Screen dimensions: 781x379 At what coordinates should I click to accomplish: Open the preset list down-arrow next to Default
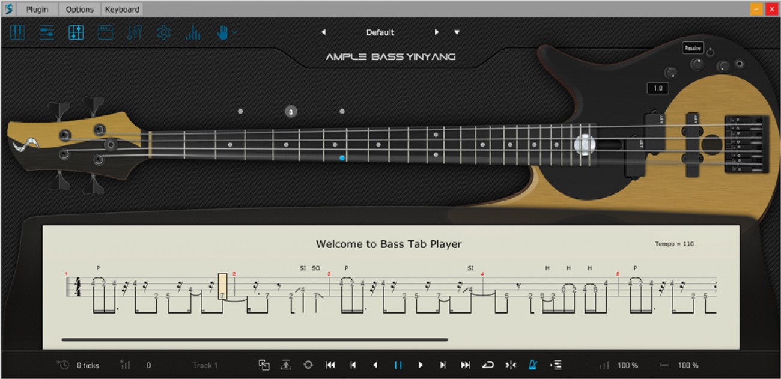pyautogui.click(x=457, y=32)
